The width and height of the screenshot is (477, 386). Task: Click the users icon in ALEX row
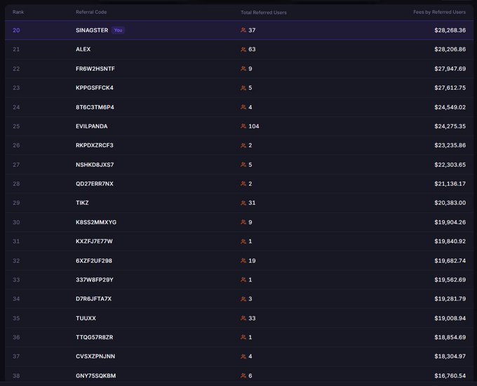click(243, 49)
